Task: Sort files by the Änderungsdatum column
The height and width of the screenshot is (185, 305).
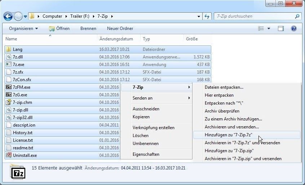Action: pos(116,39)
